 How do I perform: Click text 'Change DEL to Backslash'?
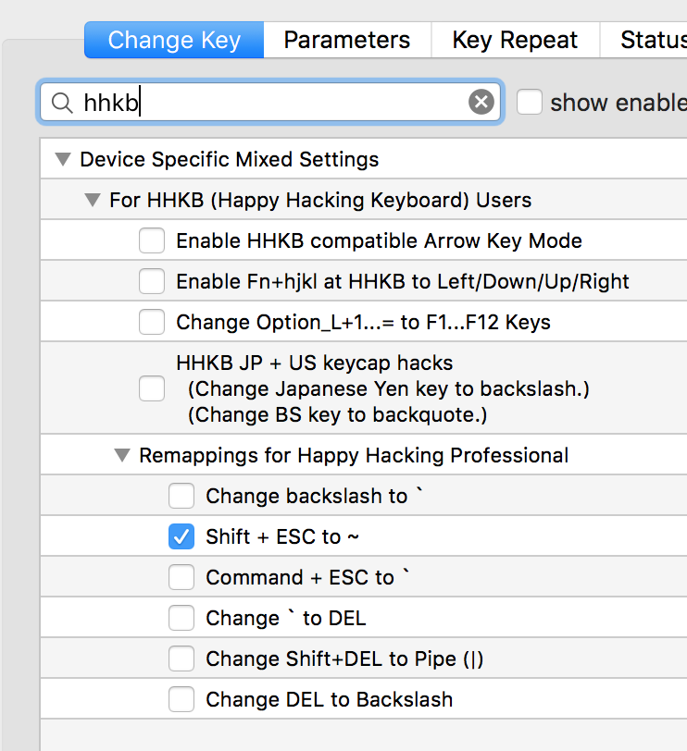click(x=330, y=700)
